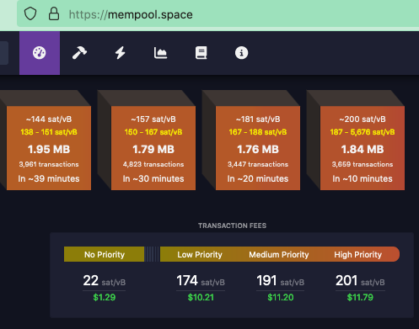419x329 pixels.
Task: Click the 3,447 transactions text
Action: (258, 164)
